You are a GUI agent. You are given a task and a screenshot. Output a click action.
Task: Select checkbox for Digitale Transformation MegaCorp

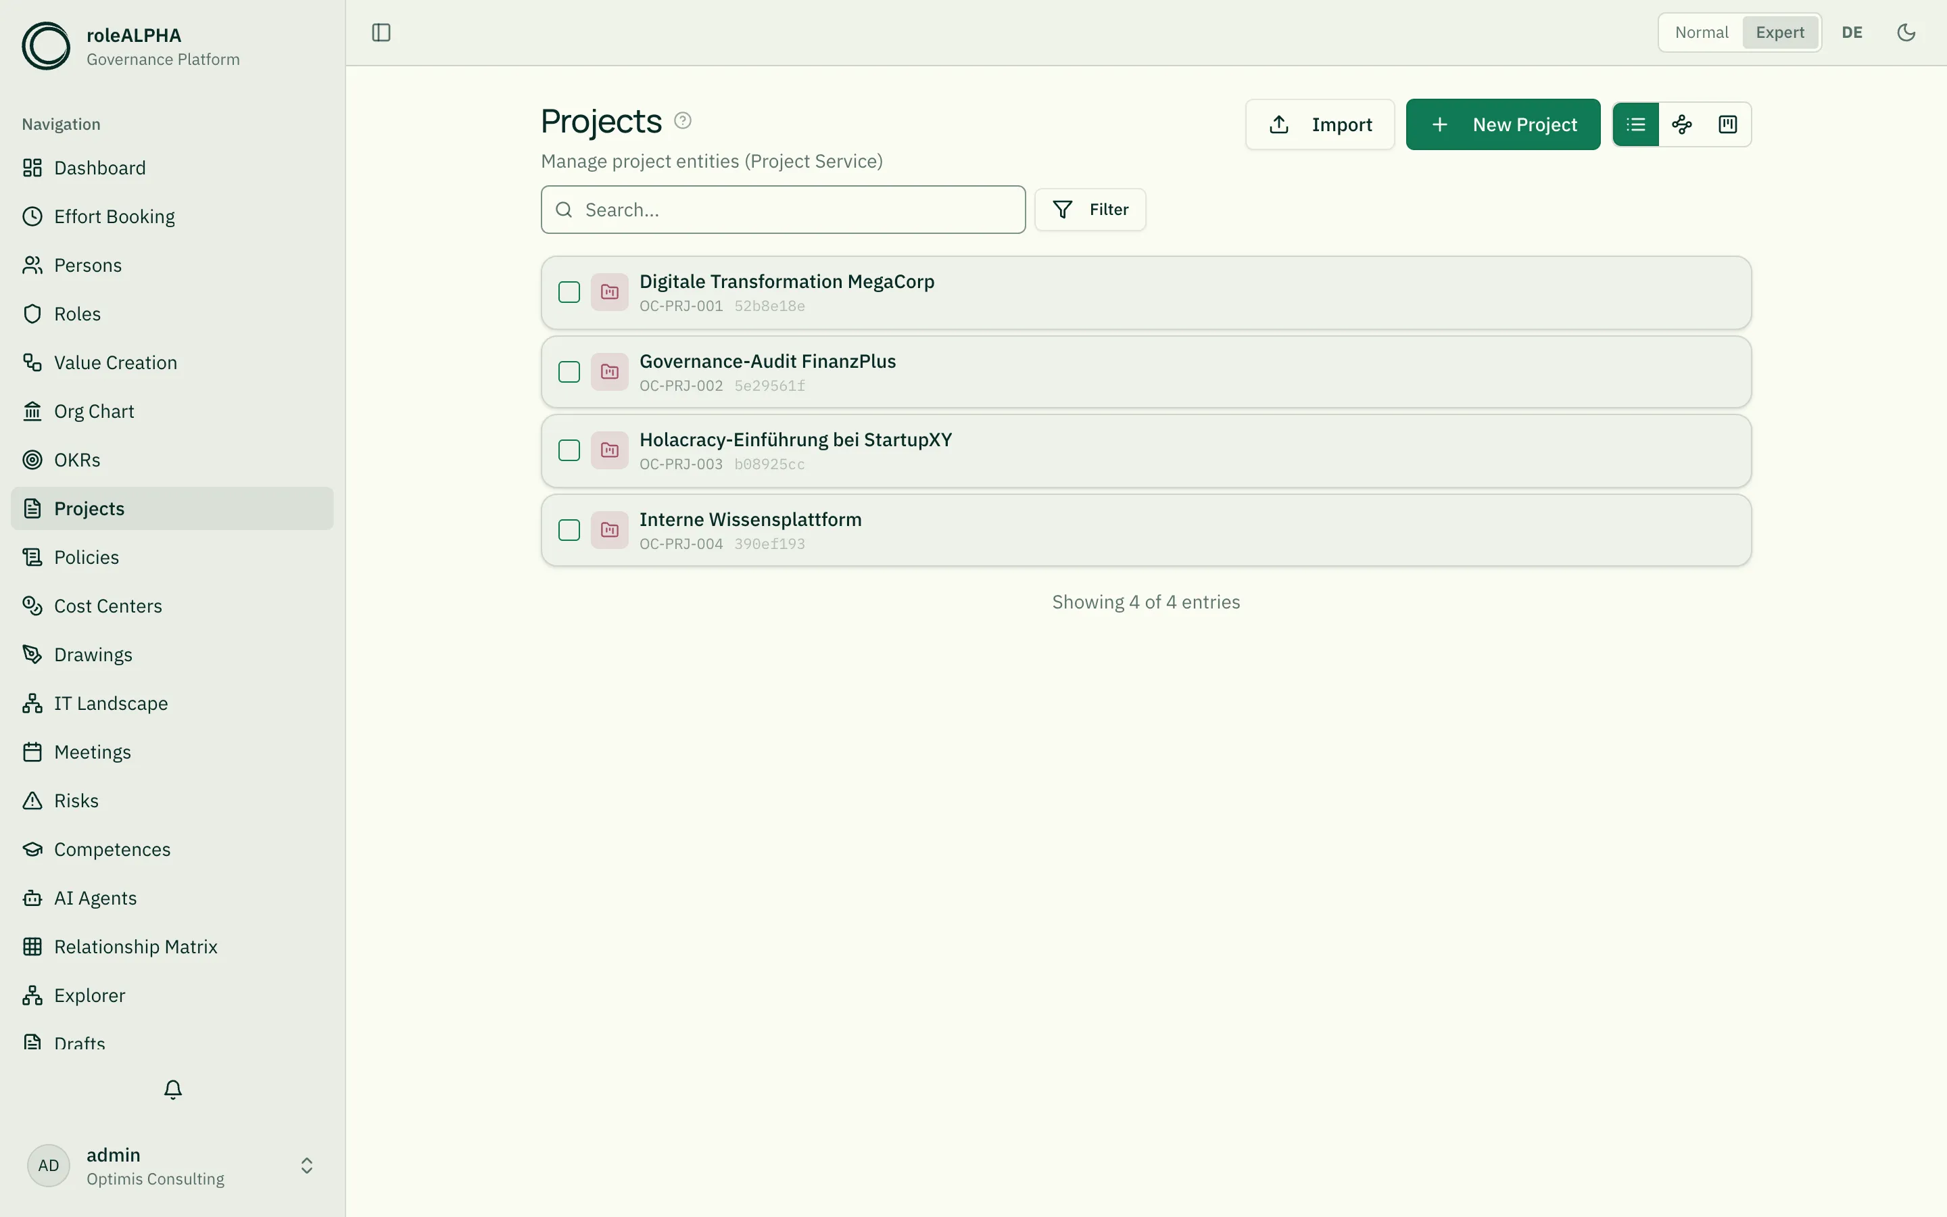click(x=569, y=292)
